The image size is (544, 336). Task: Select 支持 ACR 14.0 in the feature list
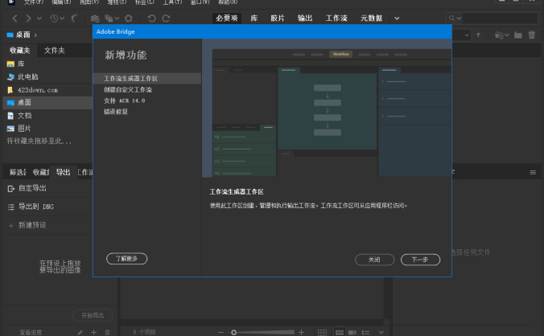pos(124,100)
